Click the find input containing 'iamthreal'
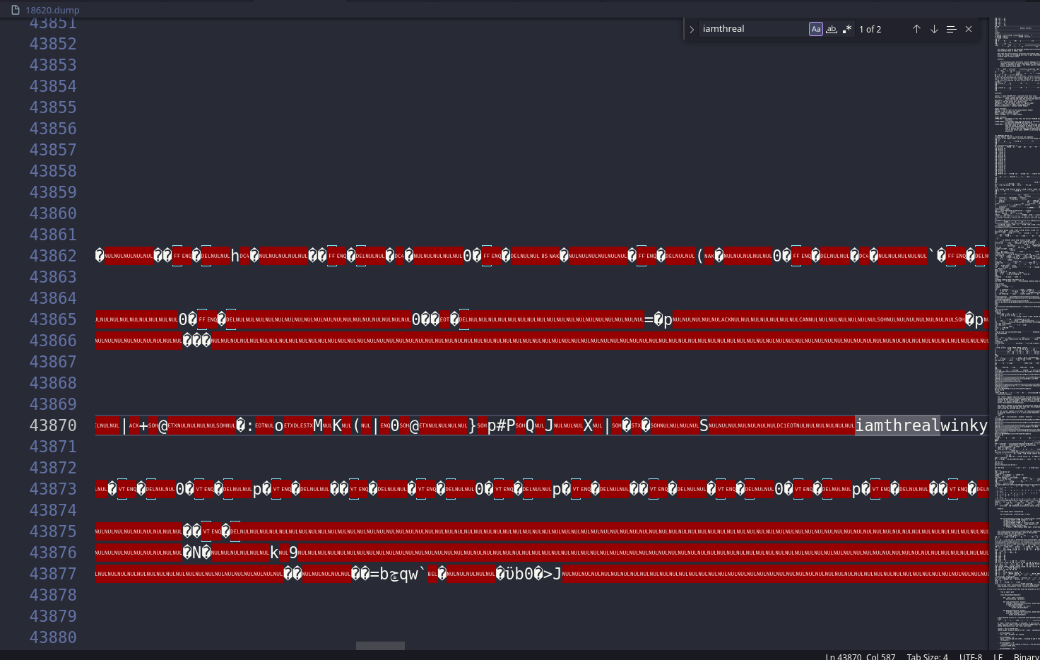 (x=752, y=29)
